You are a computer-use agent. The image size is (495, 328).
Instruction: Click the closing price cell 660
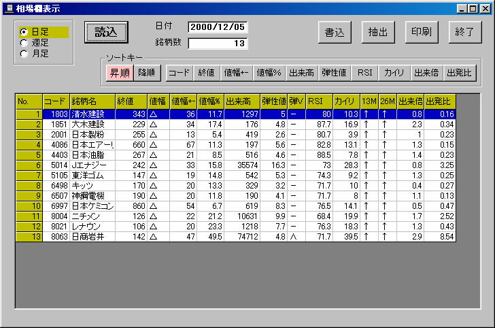coord(131,145)
